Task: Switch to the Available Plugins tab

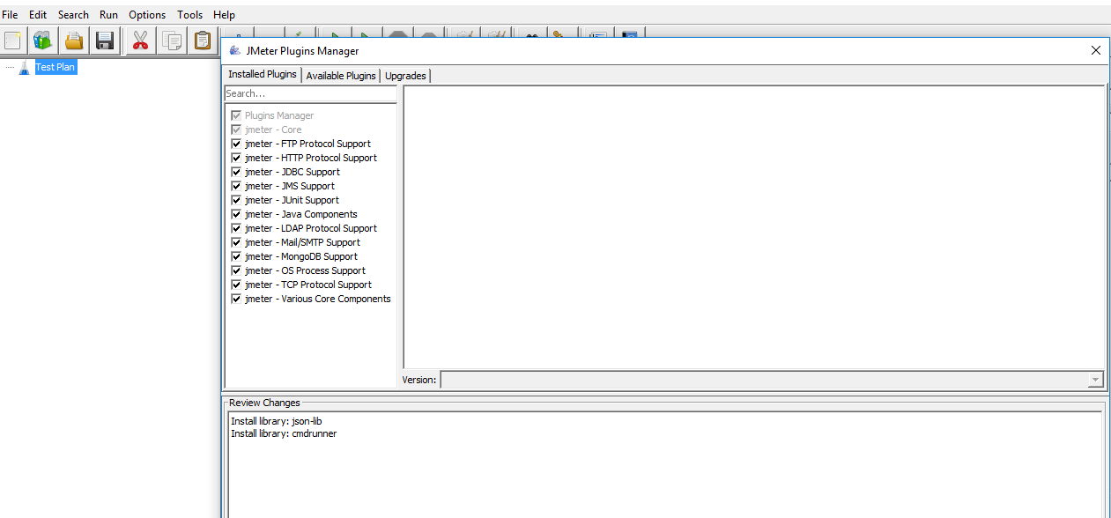Action: pos(341,76)
